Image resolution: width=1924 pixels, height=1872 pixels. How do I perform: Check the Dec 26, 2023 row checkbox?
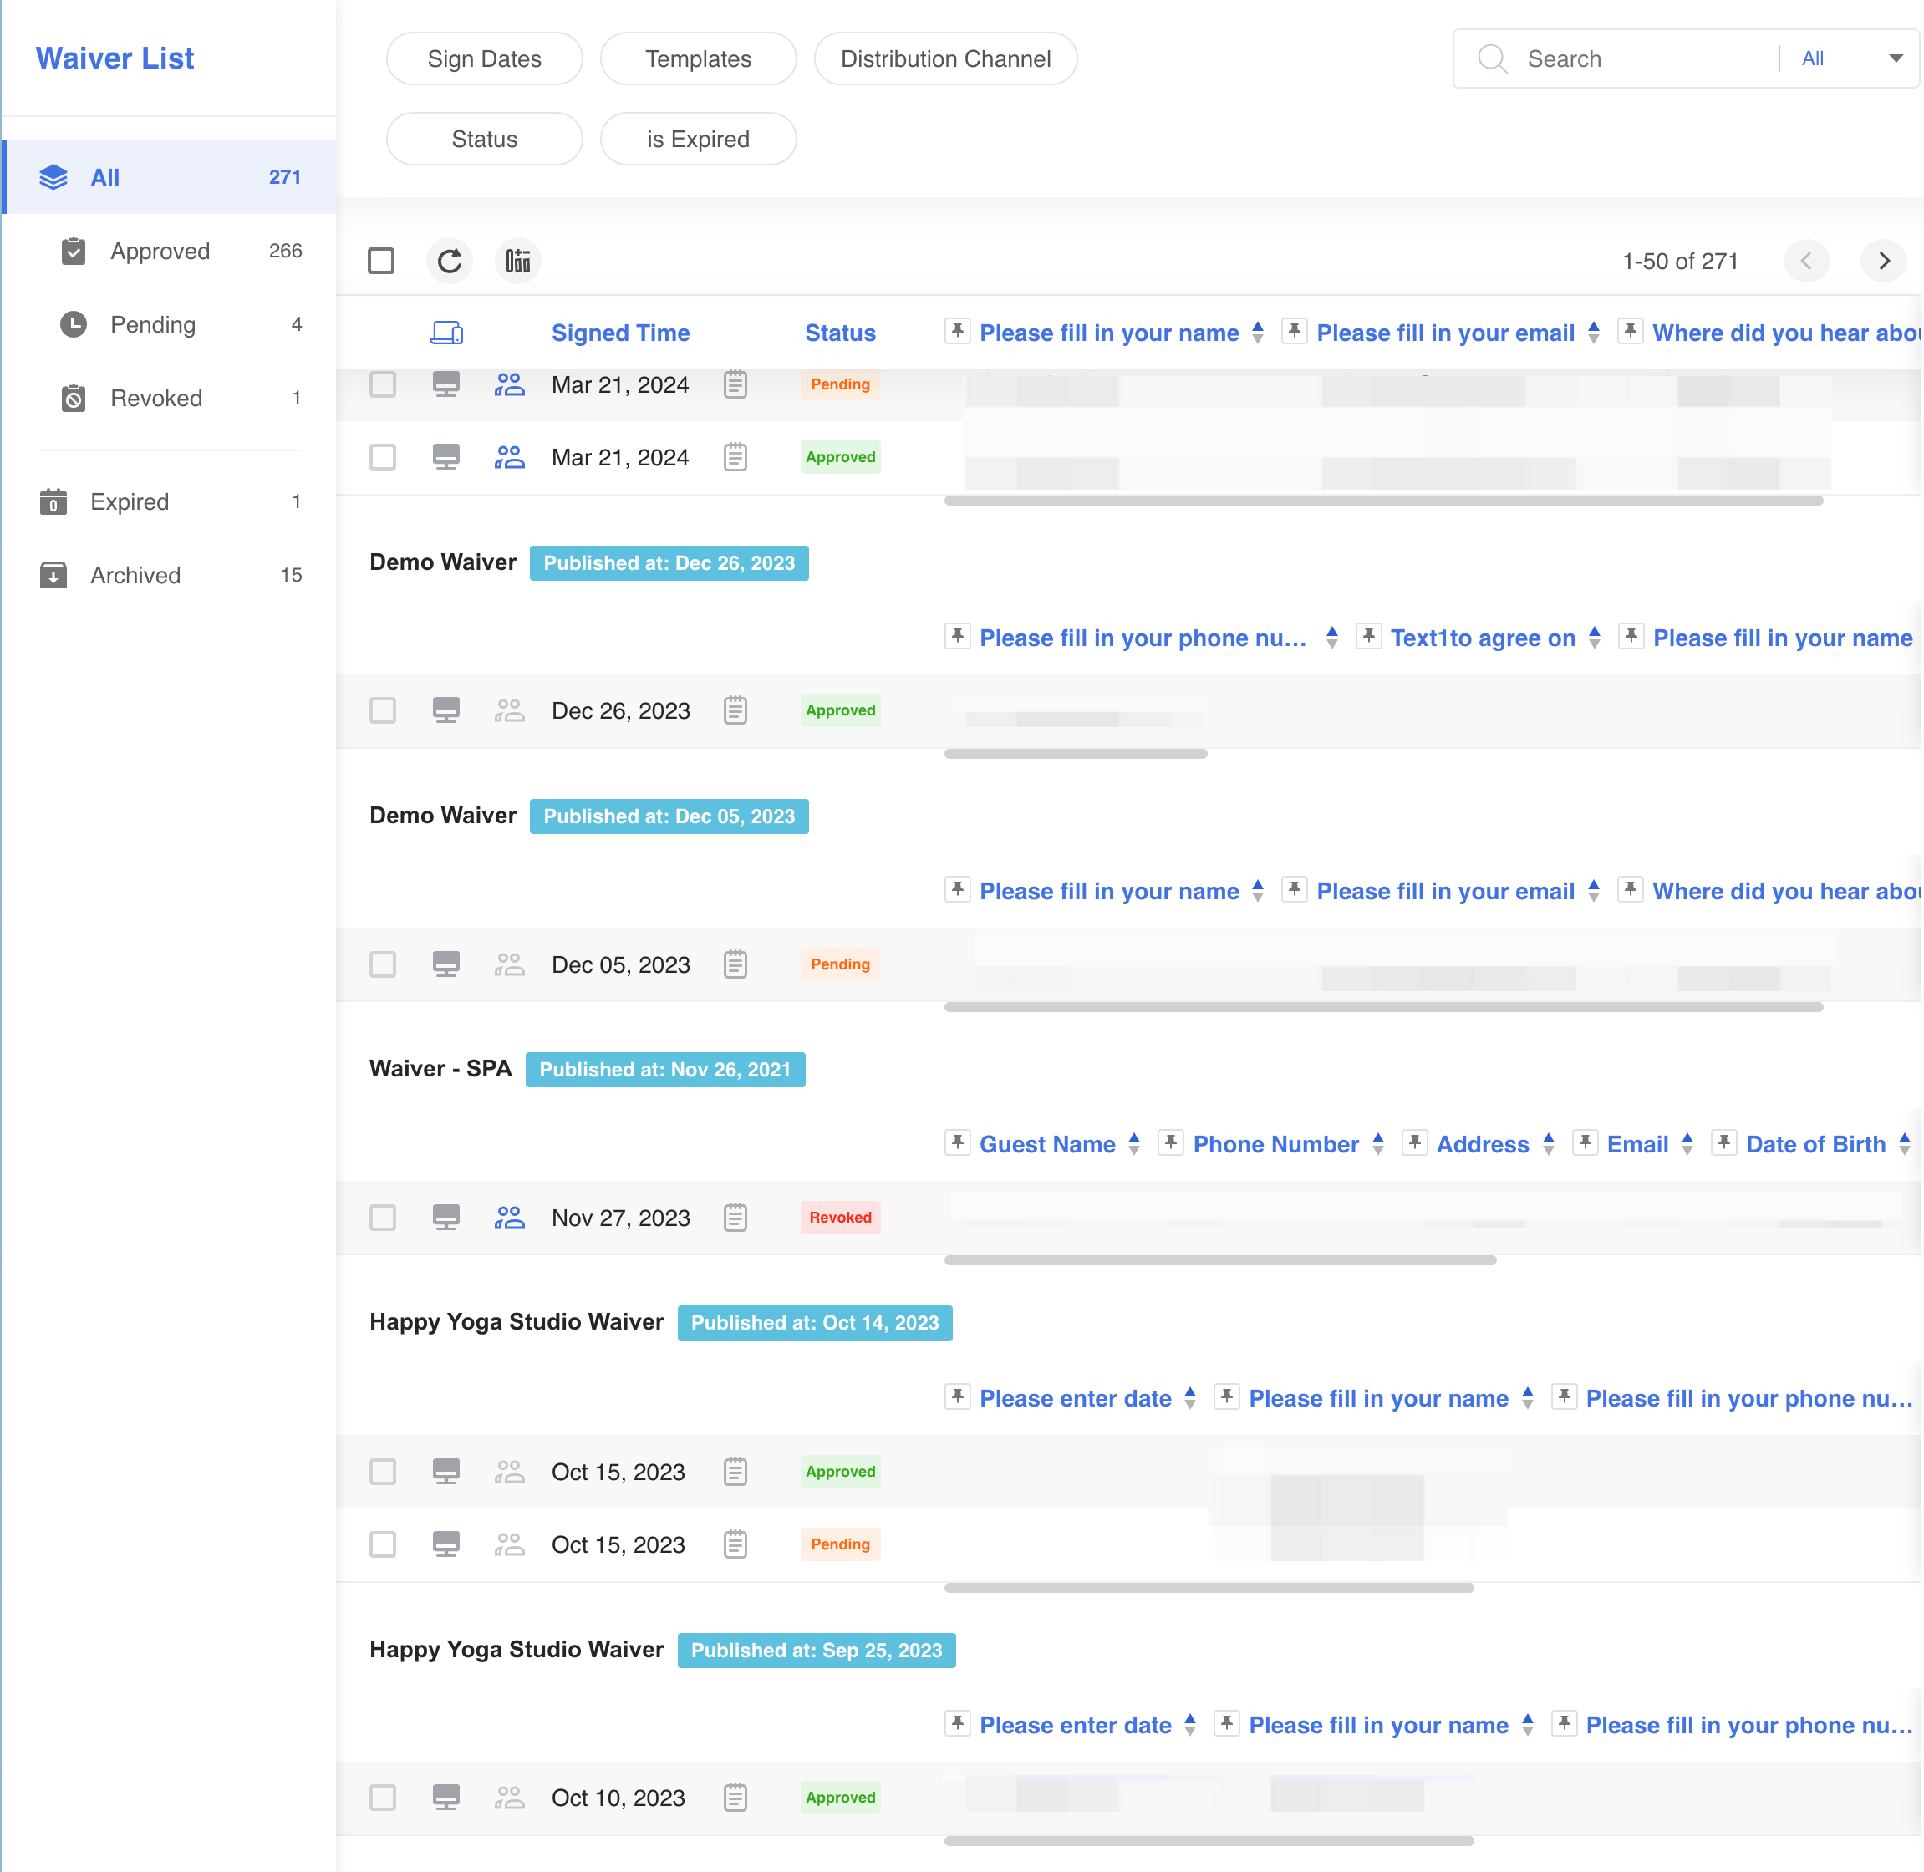coord(383,710)
